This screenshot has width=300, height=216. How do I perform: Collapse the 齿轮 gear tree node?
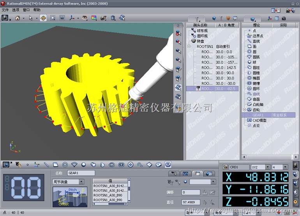[x=244, y=110]
